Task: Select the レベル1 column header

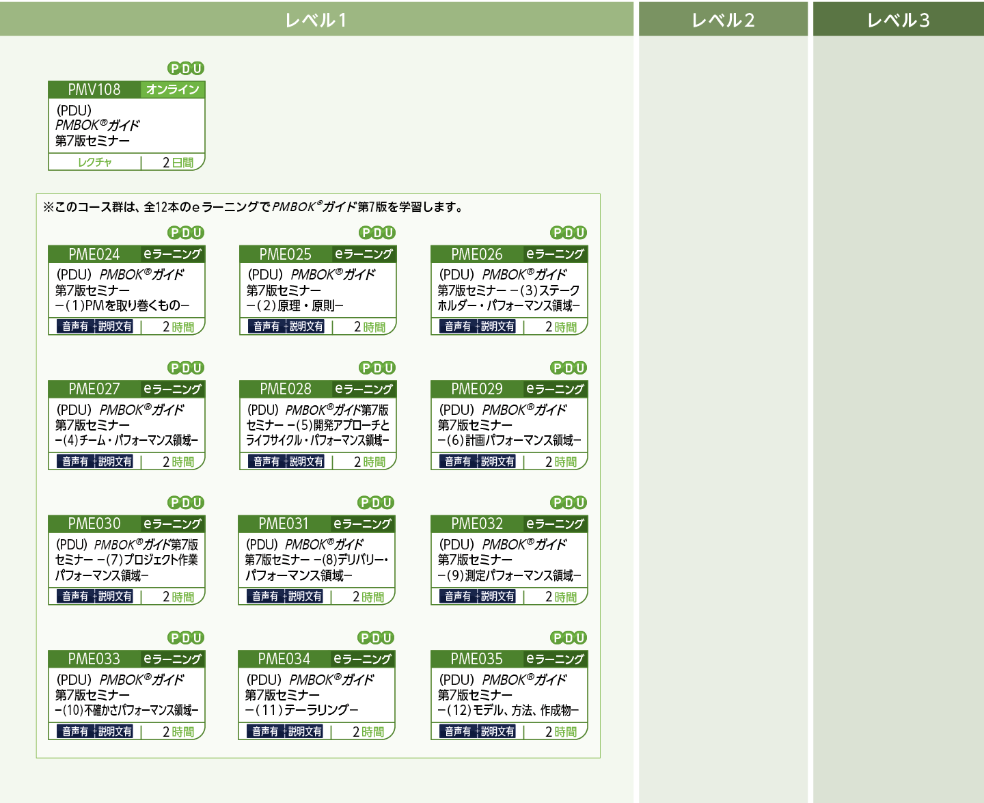Action: 316,19
